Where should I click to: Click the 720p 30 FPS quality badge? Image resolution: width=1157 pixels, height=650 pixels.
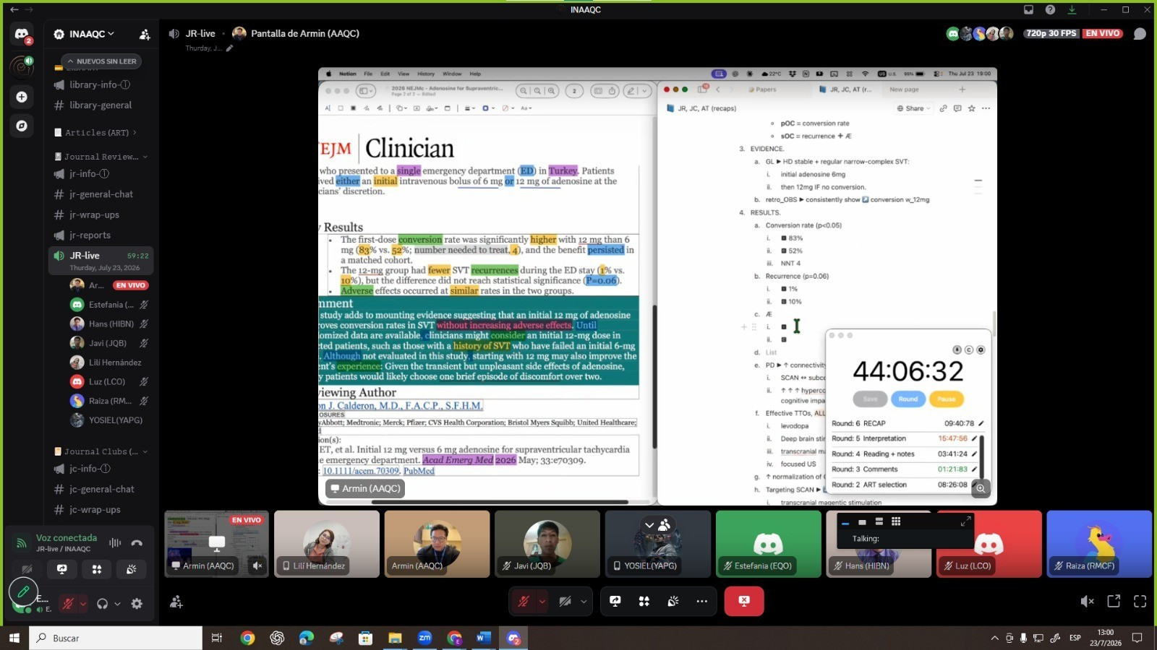[1051, 33]
